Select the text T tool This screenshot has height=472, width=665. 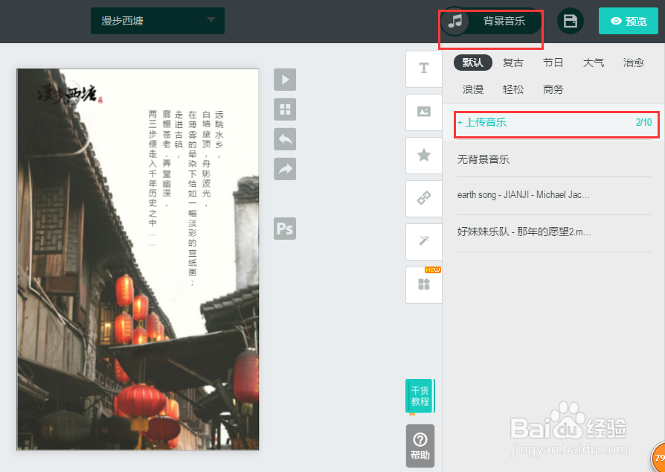click(x=424, y=68)
